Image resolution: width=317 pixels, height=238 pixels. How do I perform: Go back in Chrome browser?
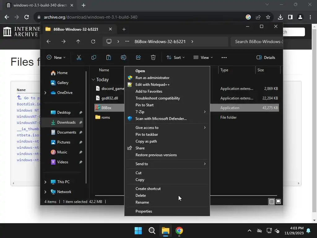pyautogui.click(x=7, y=17)
